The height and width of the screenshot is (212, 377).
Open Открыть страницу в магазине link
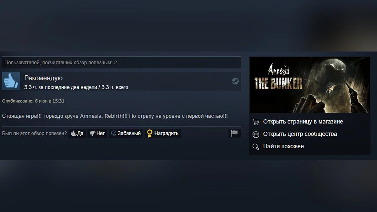(303, 122)
